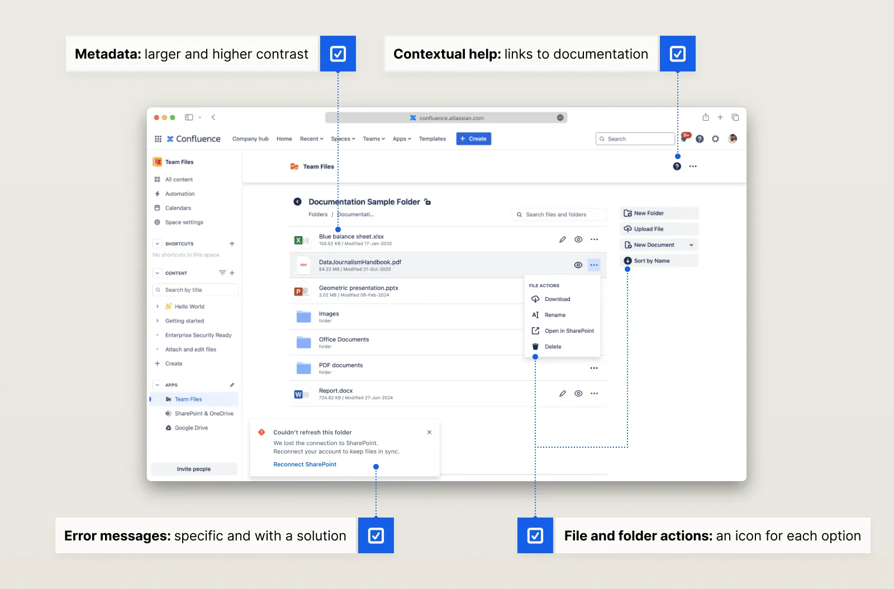This screenshot has width=894, height=589.
Task: Go back using the folder back arrow
Action: coord(298,202)
